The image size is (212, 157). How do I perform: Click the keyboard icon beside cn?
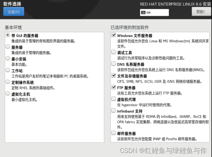(x=143, y=12)
